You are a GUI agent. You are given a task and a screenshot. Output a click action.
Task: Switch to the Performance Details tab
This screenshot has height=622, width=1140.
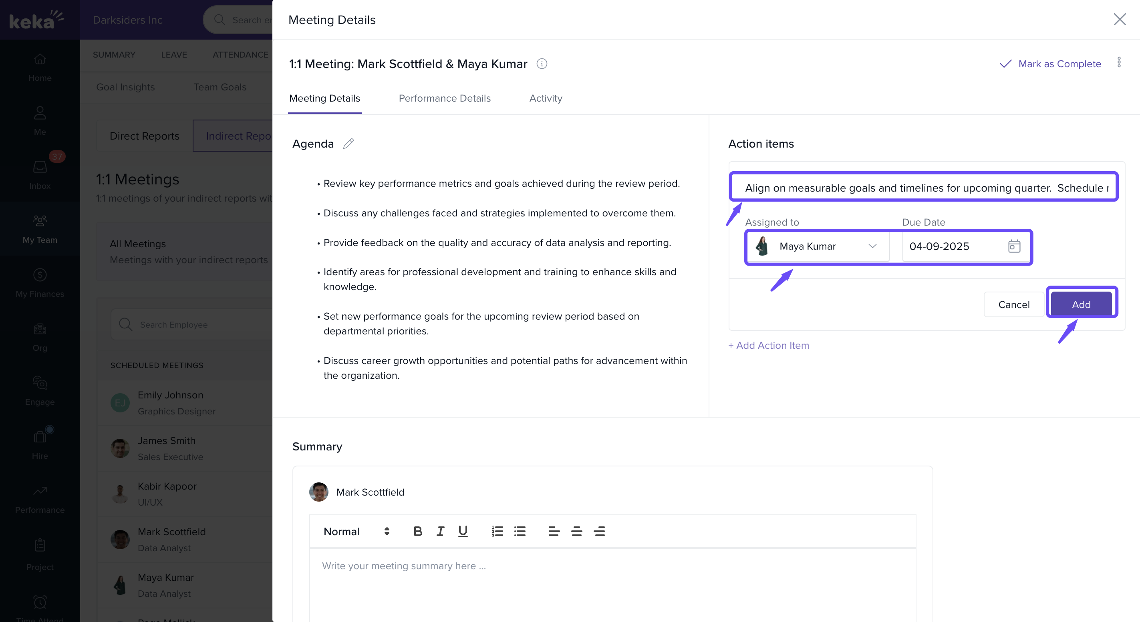click(444, 98)
